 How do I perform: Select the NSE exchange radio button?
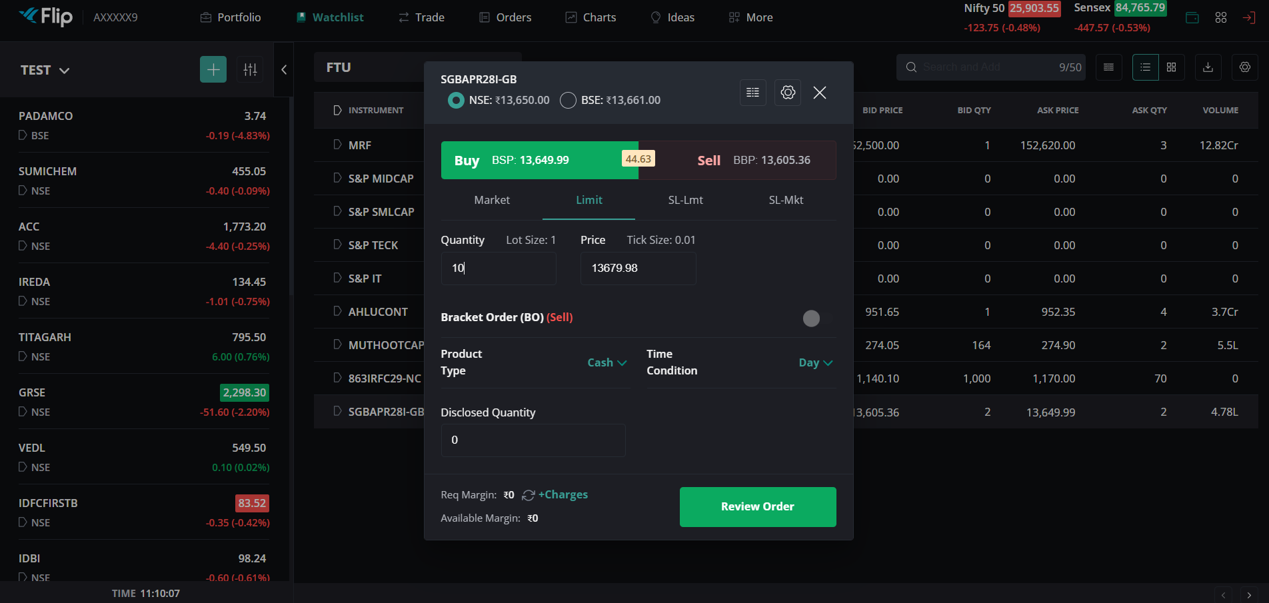[x=456, y=101]
